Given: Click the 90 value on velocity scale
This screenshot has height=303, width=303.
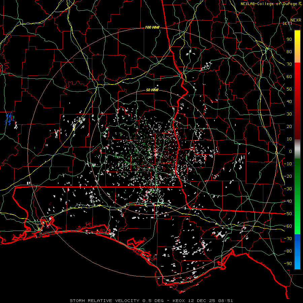Looking at the screenshot, I should [x=289, y=39].
